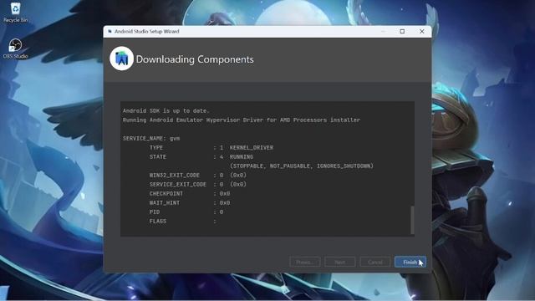
Task: Maximize the Setup Wizard window
Action: tap(402, 32)
